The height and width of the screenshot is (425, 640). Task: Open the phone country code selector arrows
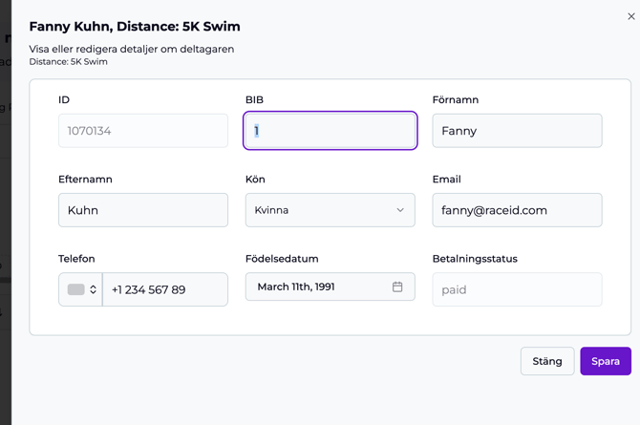[94, 289]
